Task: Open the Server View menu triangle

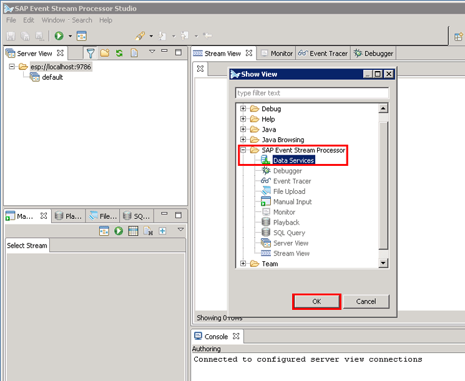Action: coord(152,52)
